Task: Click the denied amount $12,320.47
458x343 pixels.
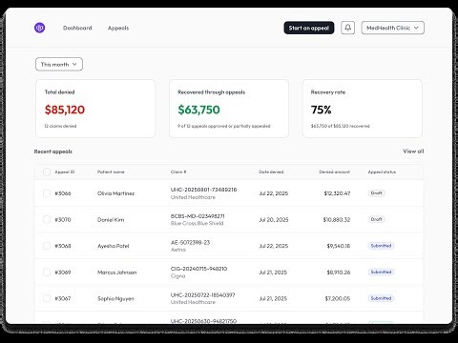Action: coord(337,193)
